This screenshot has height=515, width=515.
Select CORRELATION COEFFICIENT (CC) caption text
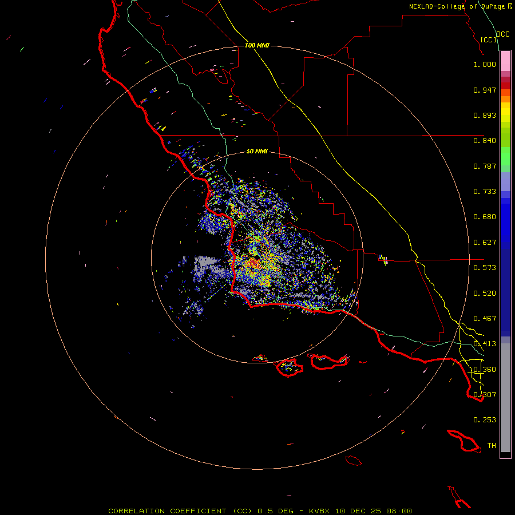(x=180, y=511)
